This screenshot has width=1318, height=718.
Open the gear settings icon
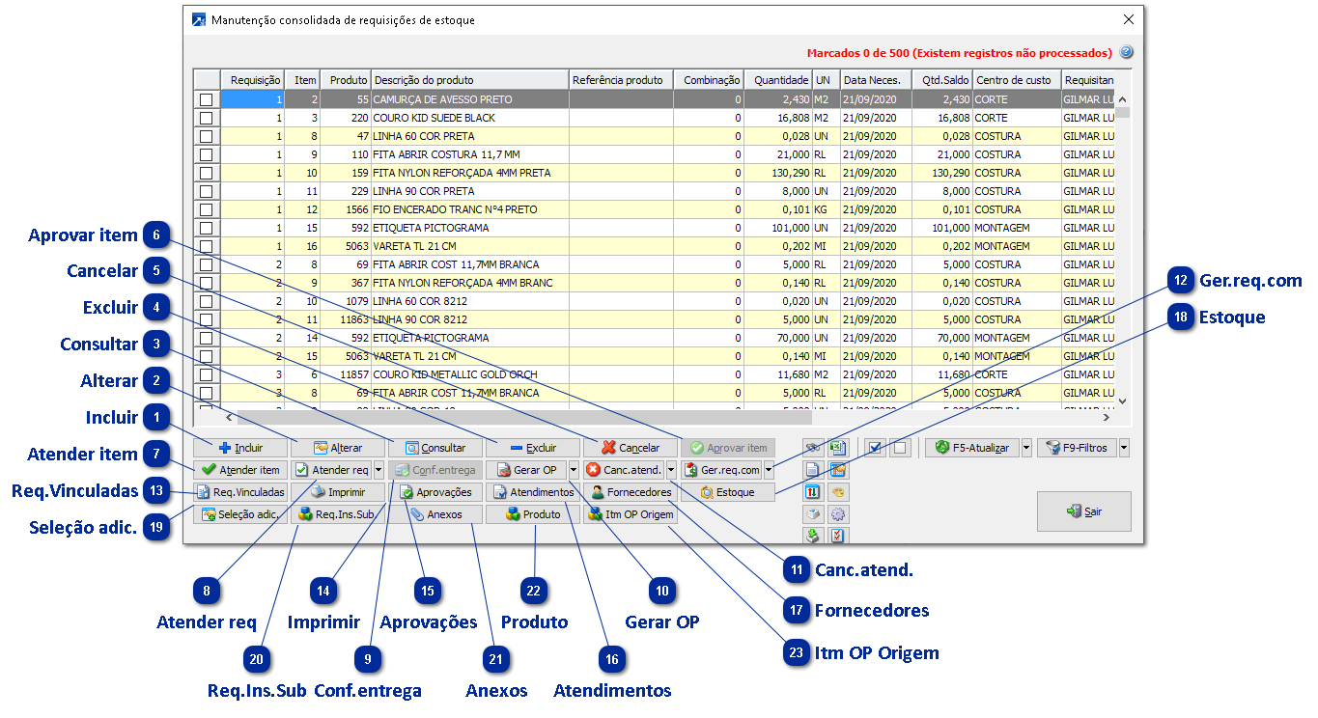(x=837, y=514)
